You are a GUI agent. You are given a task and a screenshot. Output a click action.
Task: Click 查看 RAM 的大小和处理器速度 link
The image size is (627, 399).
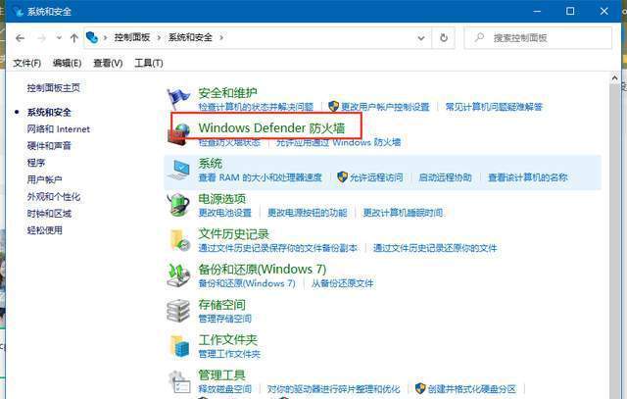[x=261, y=177]
